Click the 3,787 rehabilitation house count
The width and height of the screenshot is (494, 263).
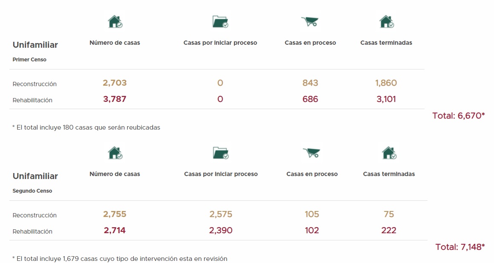pos(115,99)
